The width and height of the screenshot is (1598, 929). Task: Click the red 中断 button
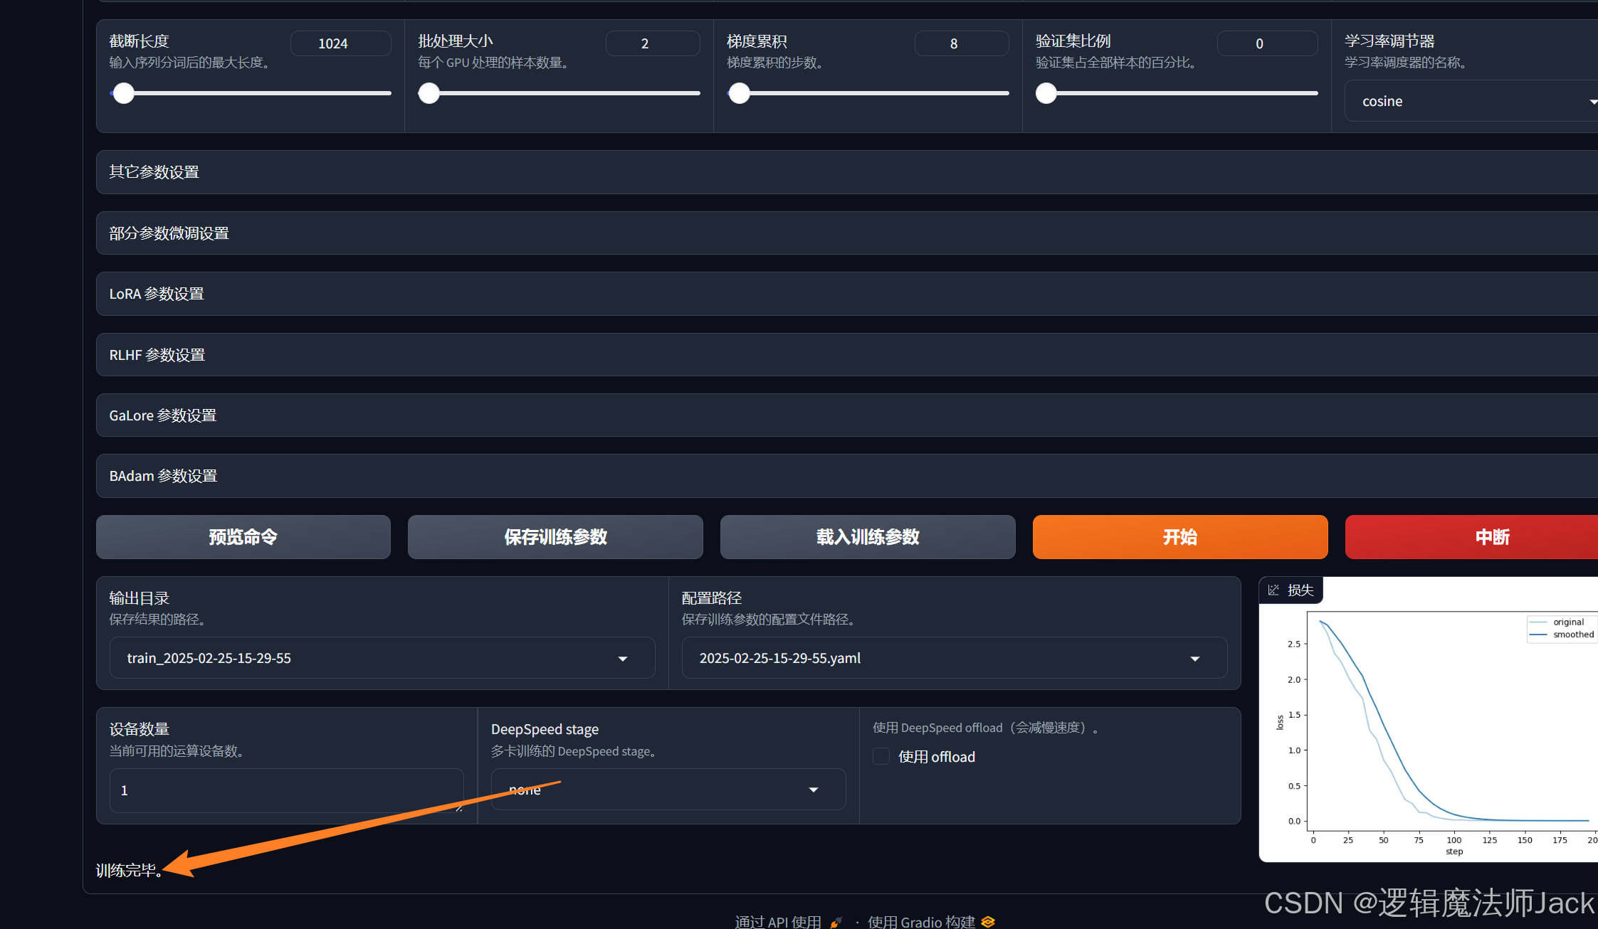1492,537
